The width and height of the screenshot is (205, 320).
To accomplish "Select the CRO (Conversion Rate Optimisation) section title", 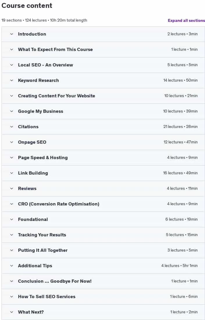I will tap(59, 204).
